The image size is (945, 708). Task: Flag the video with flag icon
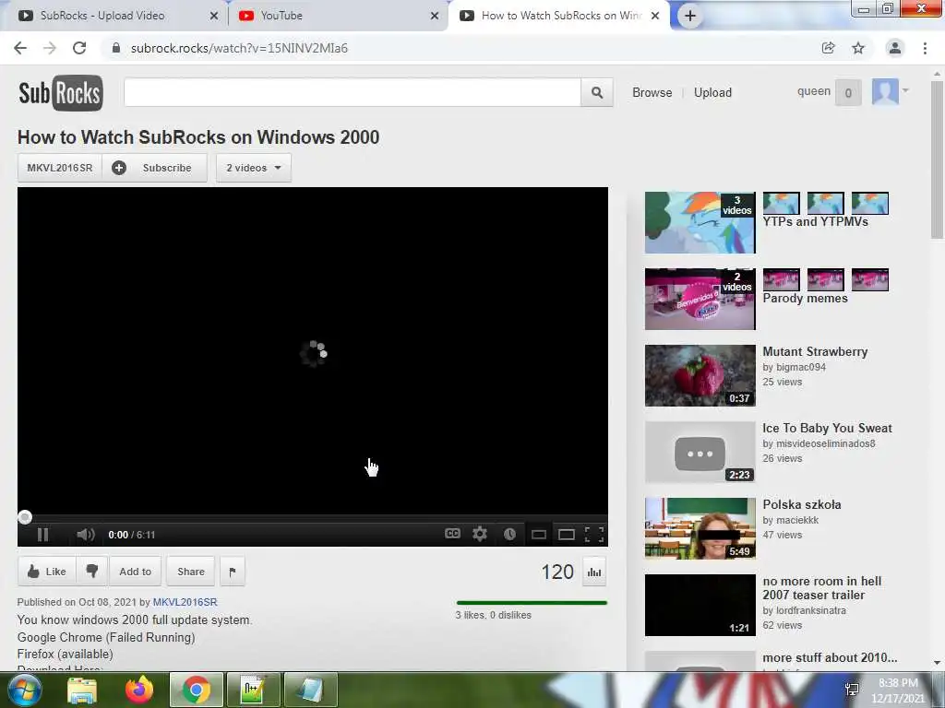click(233, 572)
